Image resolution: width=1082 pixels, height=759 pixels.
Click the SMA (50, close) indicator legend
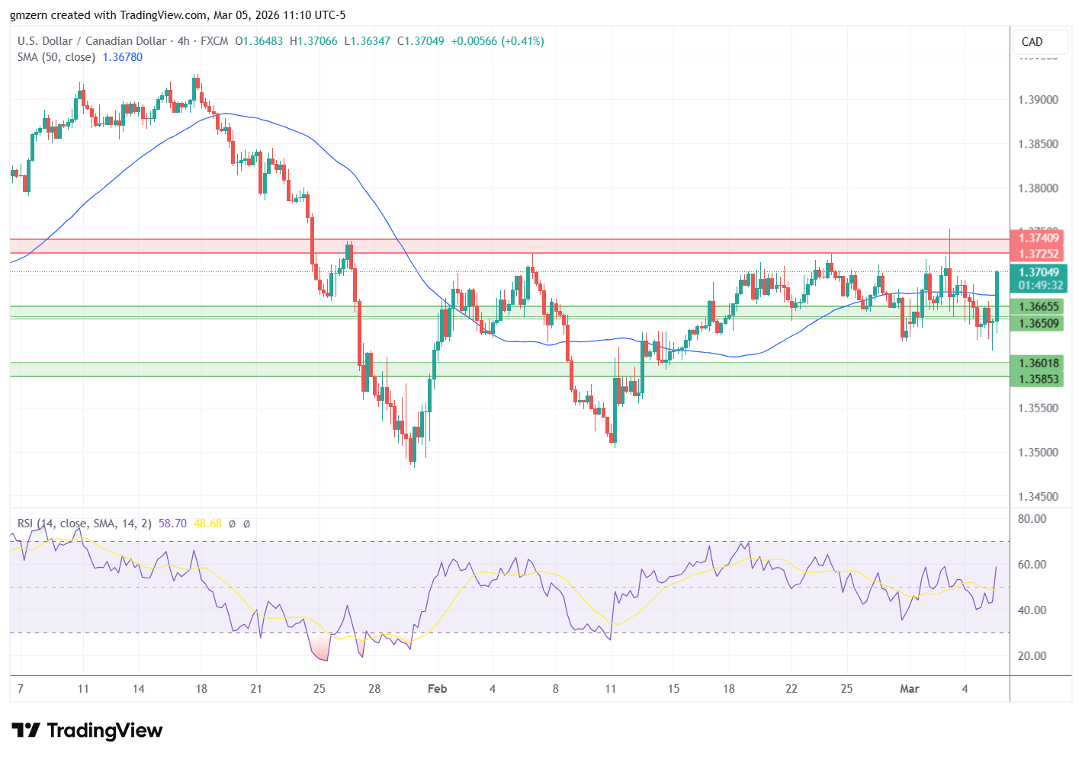tap(56, 57)
